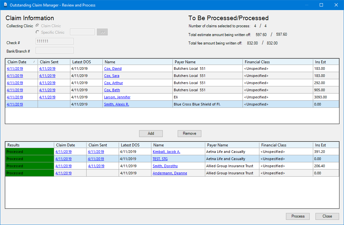Select Processed status for TEST, STG
344x225 pixels.
pos(30,159)
